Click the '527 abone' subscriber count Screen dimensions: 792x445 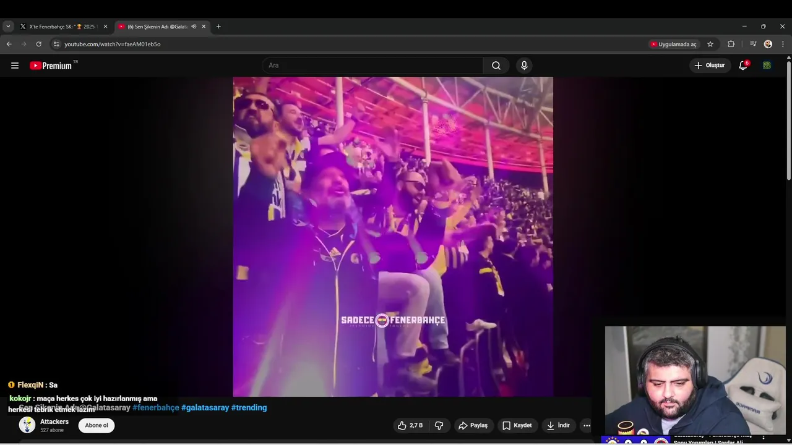(x=52, y=430)
